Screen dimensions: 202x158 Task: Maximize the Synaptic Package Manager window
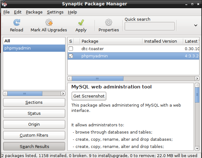192,4
